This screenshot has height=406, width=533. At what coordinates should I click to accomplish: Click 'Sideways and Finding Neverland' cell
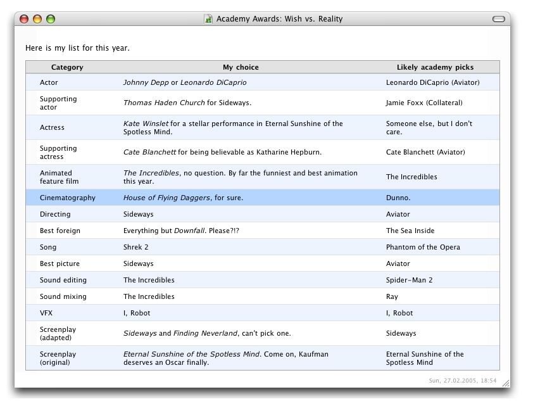coord(207,333)
